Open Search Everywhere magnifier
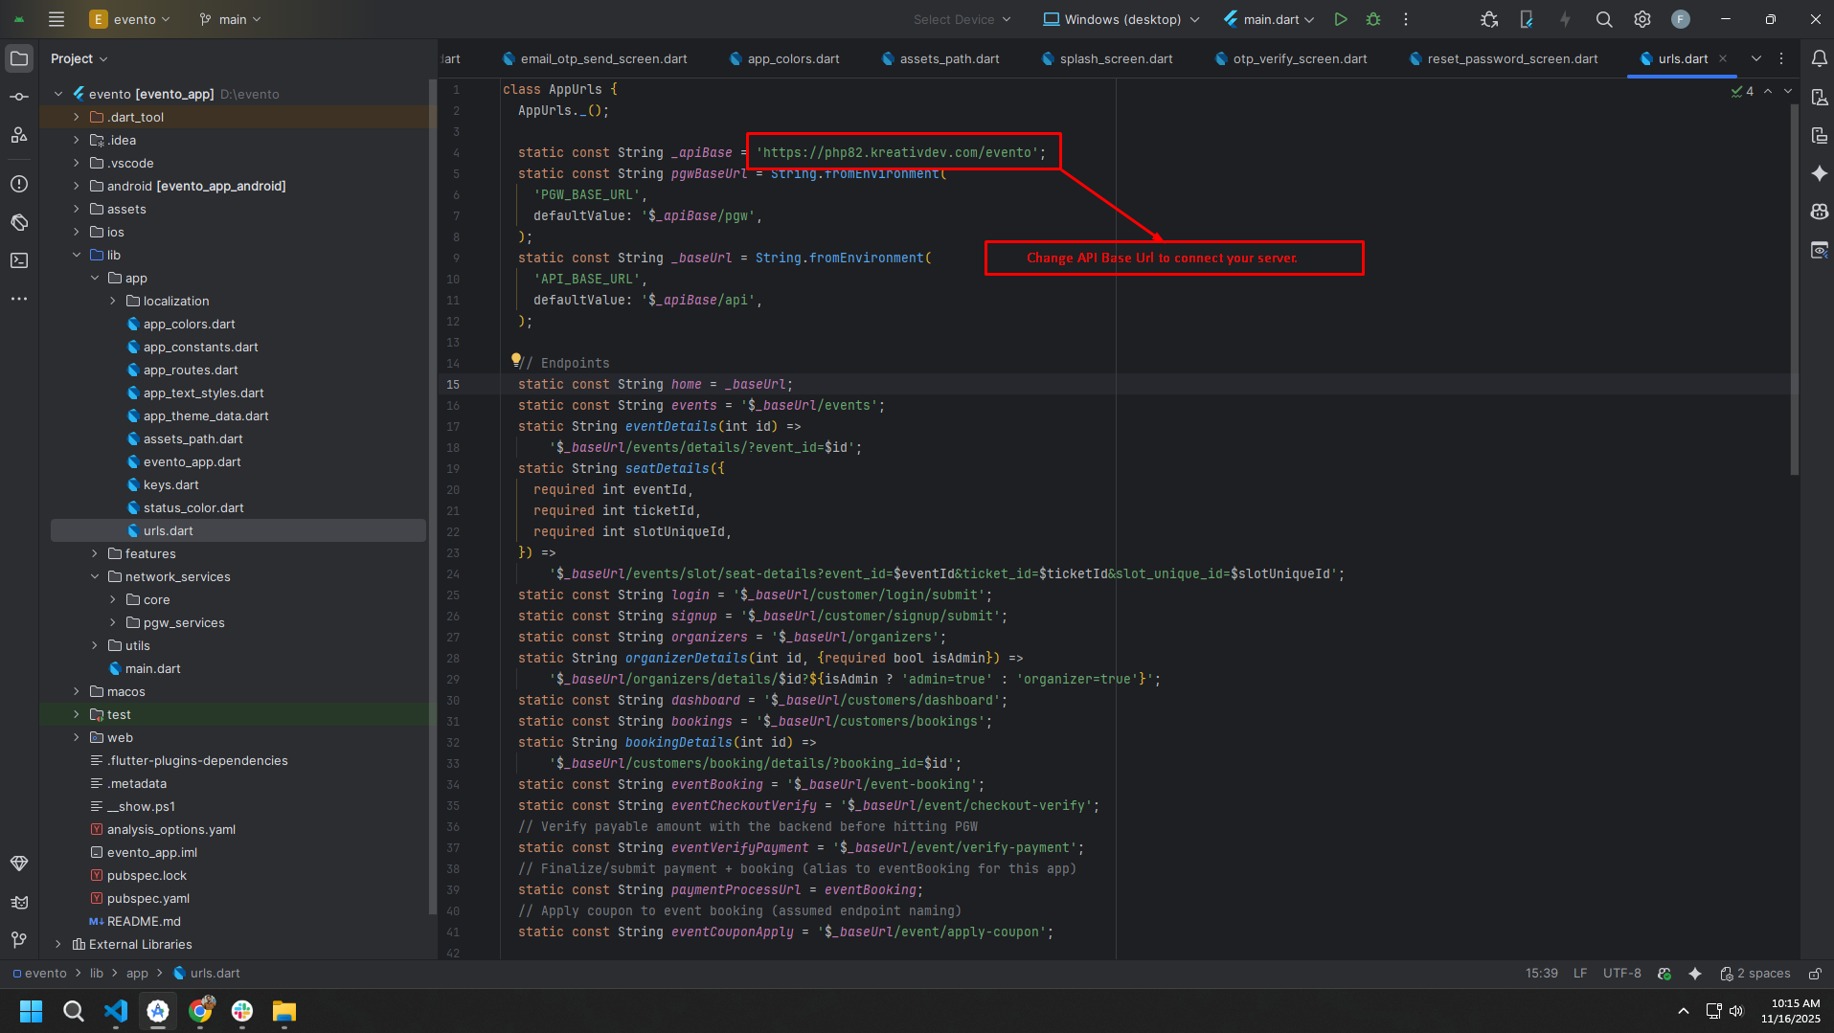 click(1603, 19)
